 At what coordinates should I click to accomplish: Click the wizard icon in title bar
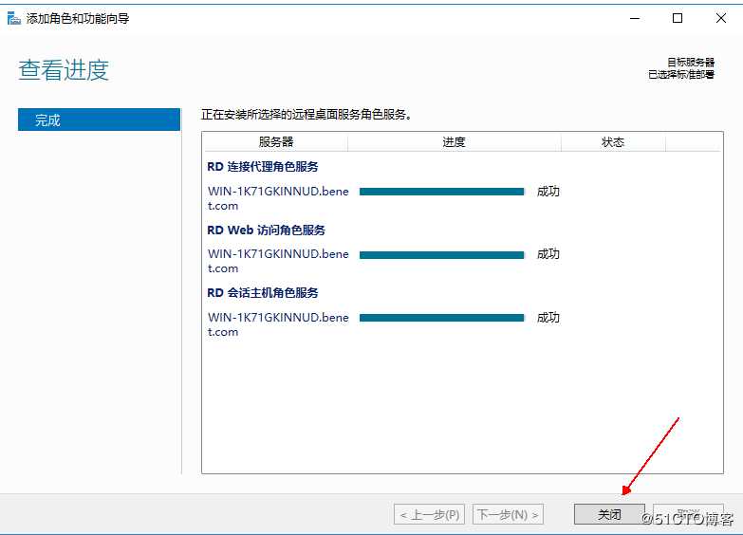click(x=13, y=18)
